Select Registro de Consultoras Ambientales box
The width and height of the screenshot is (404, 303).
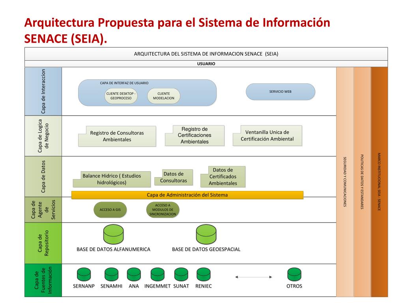117,136
